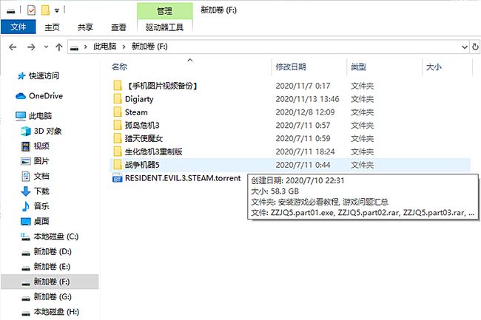Click the 战争机器5 folder icon
481x320 pixels.
[x=118, y=165]
